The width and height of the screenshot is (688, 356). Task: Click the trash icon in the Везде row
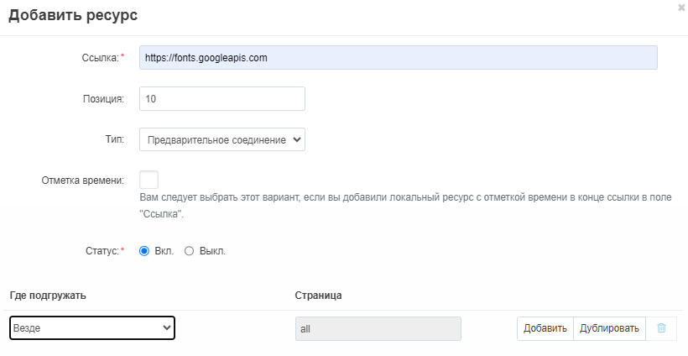click(661, 328)
